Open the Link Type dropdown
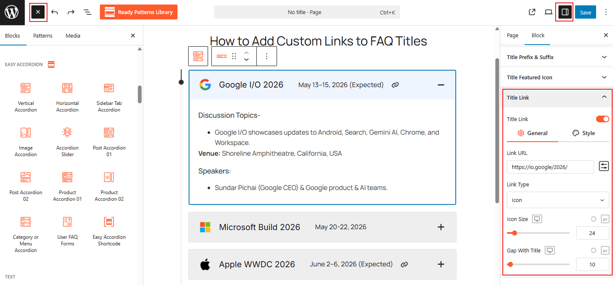The image size is (613, 285). [558, 200]
